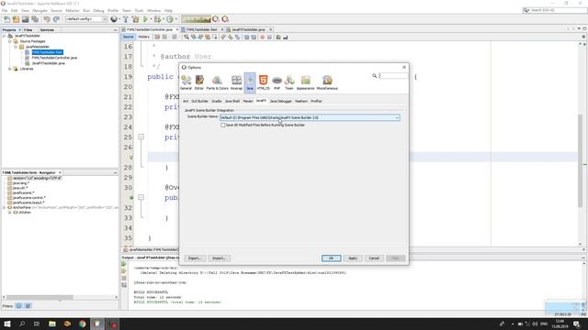Expand Libraries tree node

tap(10, 69)
